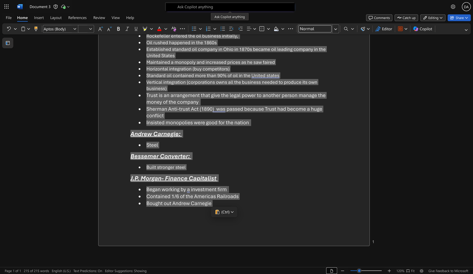Click the zoom slider handle
This screenshot has height=274, width=473.
[x=359, y=271]
